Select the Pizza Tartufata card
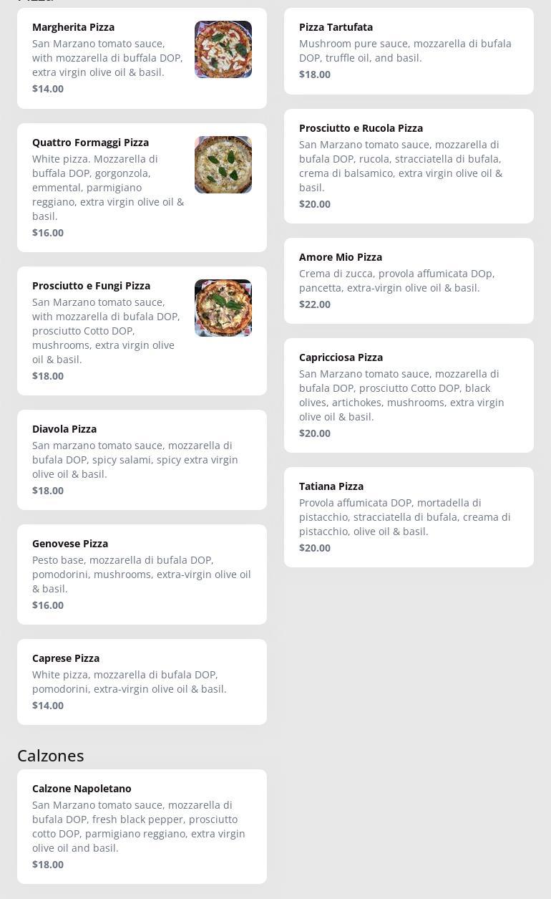The image size is (551, 899). point(409,51)
